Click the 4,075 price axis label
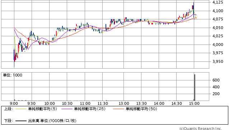 (218, 19)
